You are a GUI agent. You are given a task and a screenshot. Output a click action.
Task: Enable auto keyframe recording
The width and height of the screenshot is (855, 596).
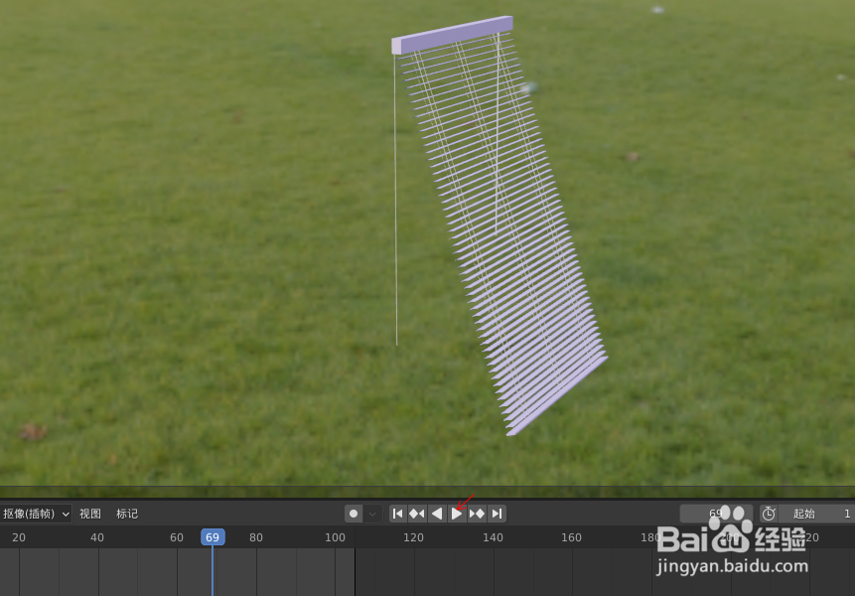coord(354,514)
